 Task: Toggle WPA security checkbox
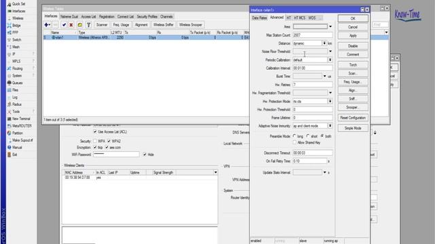(95, 141)
